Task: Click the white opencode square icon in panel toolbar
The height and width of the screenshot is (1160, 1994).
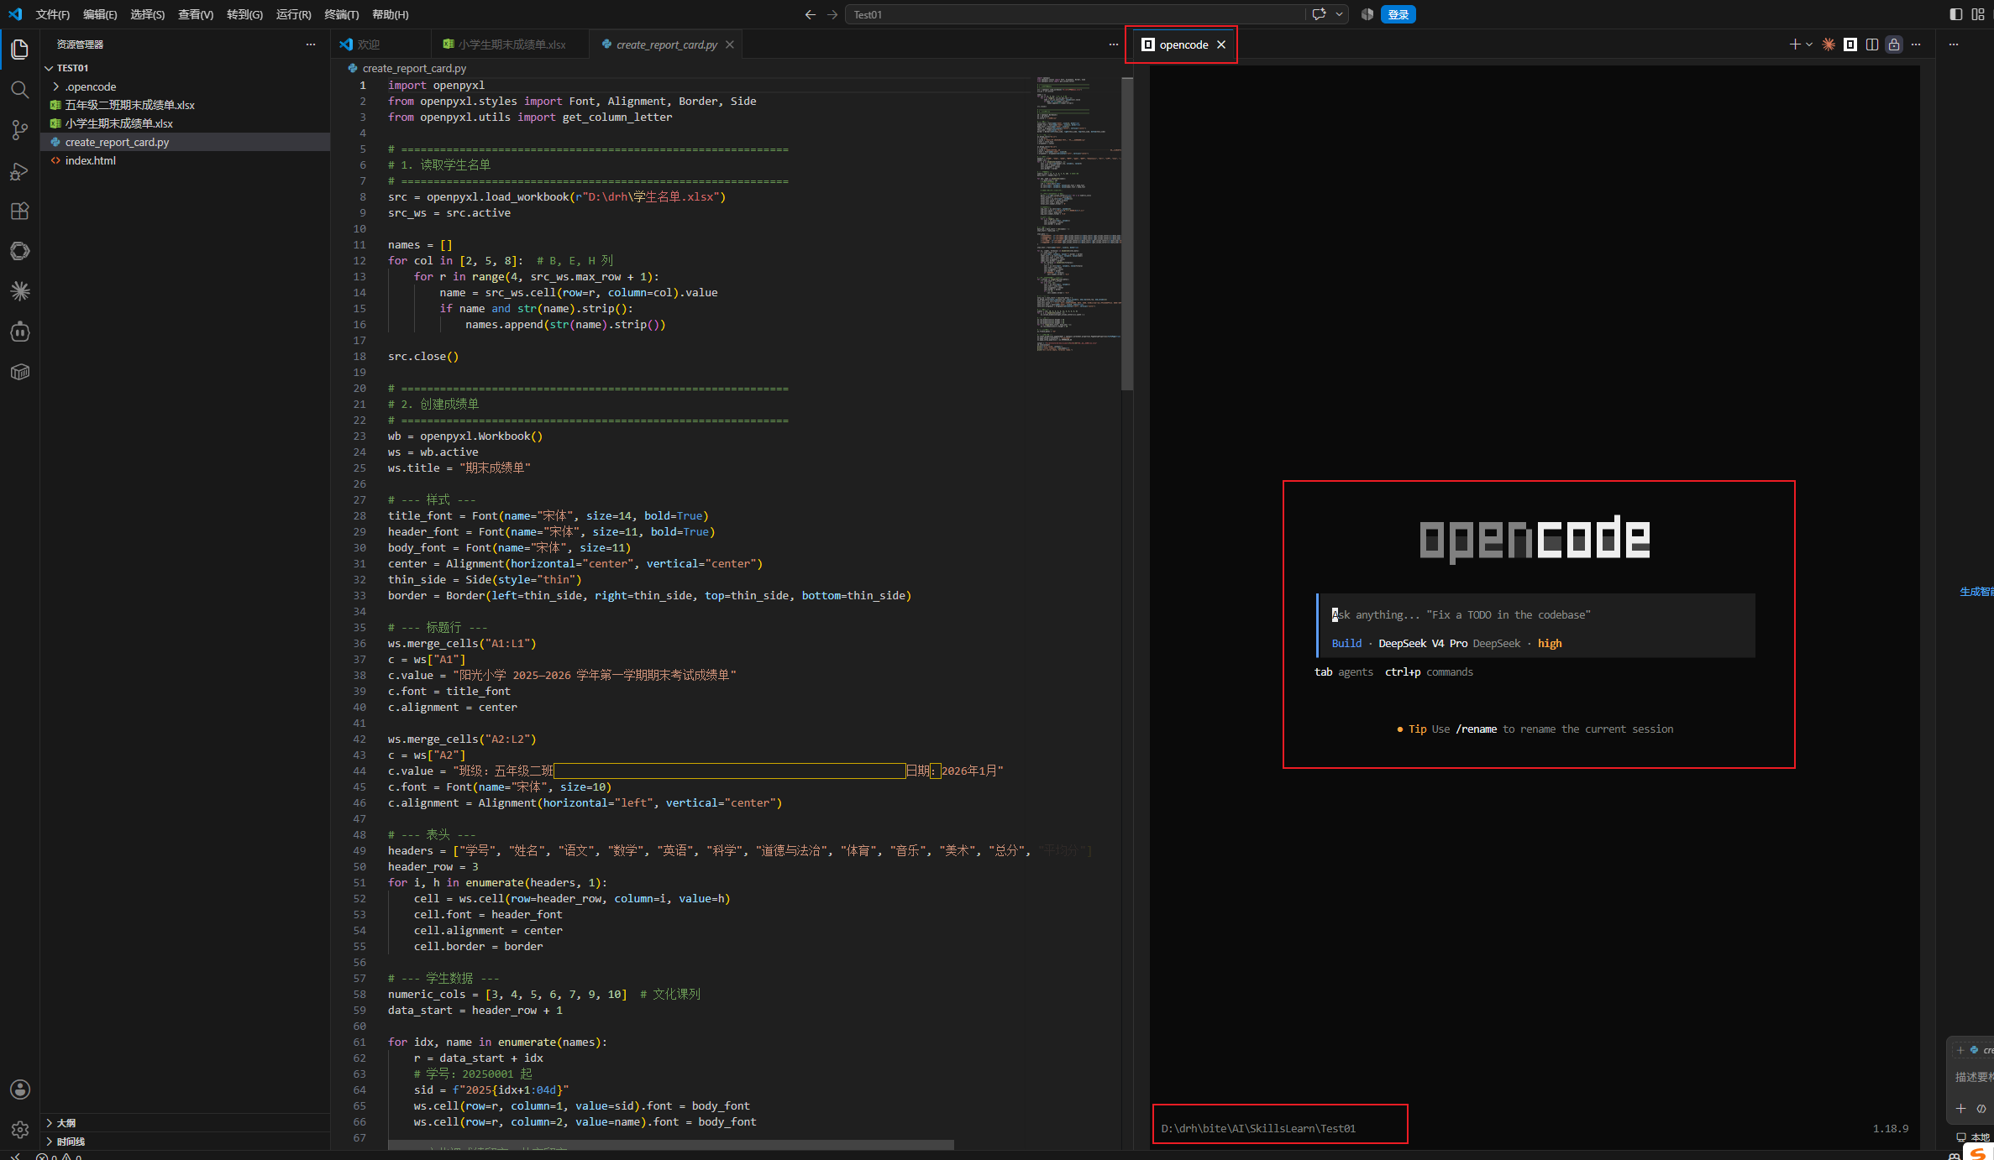Action: pos(1850,44)
